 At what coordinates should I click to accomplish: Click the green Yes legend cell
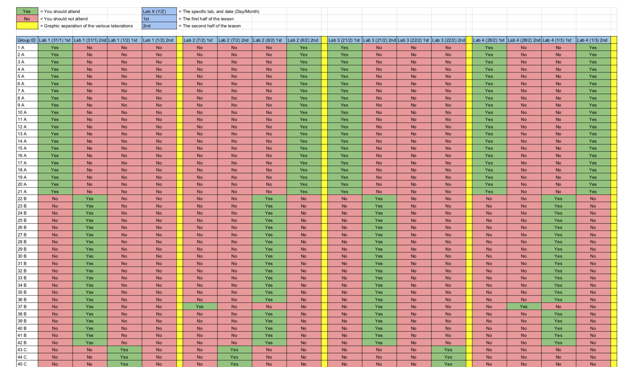27,11
